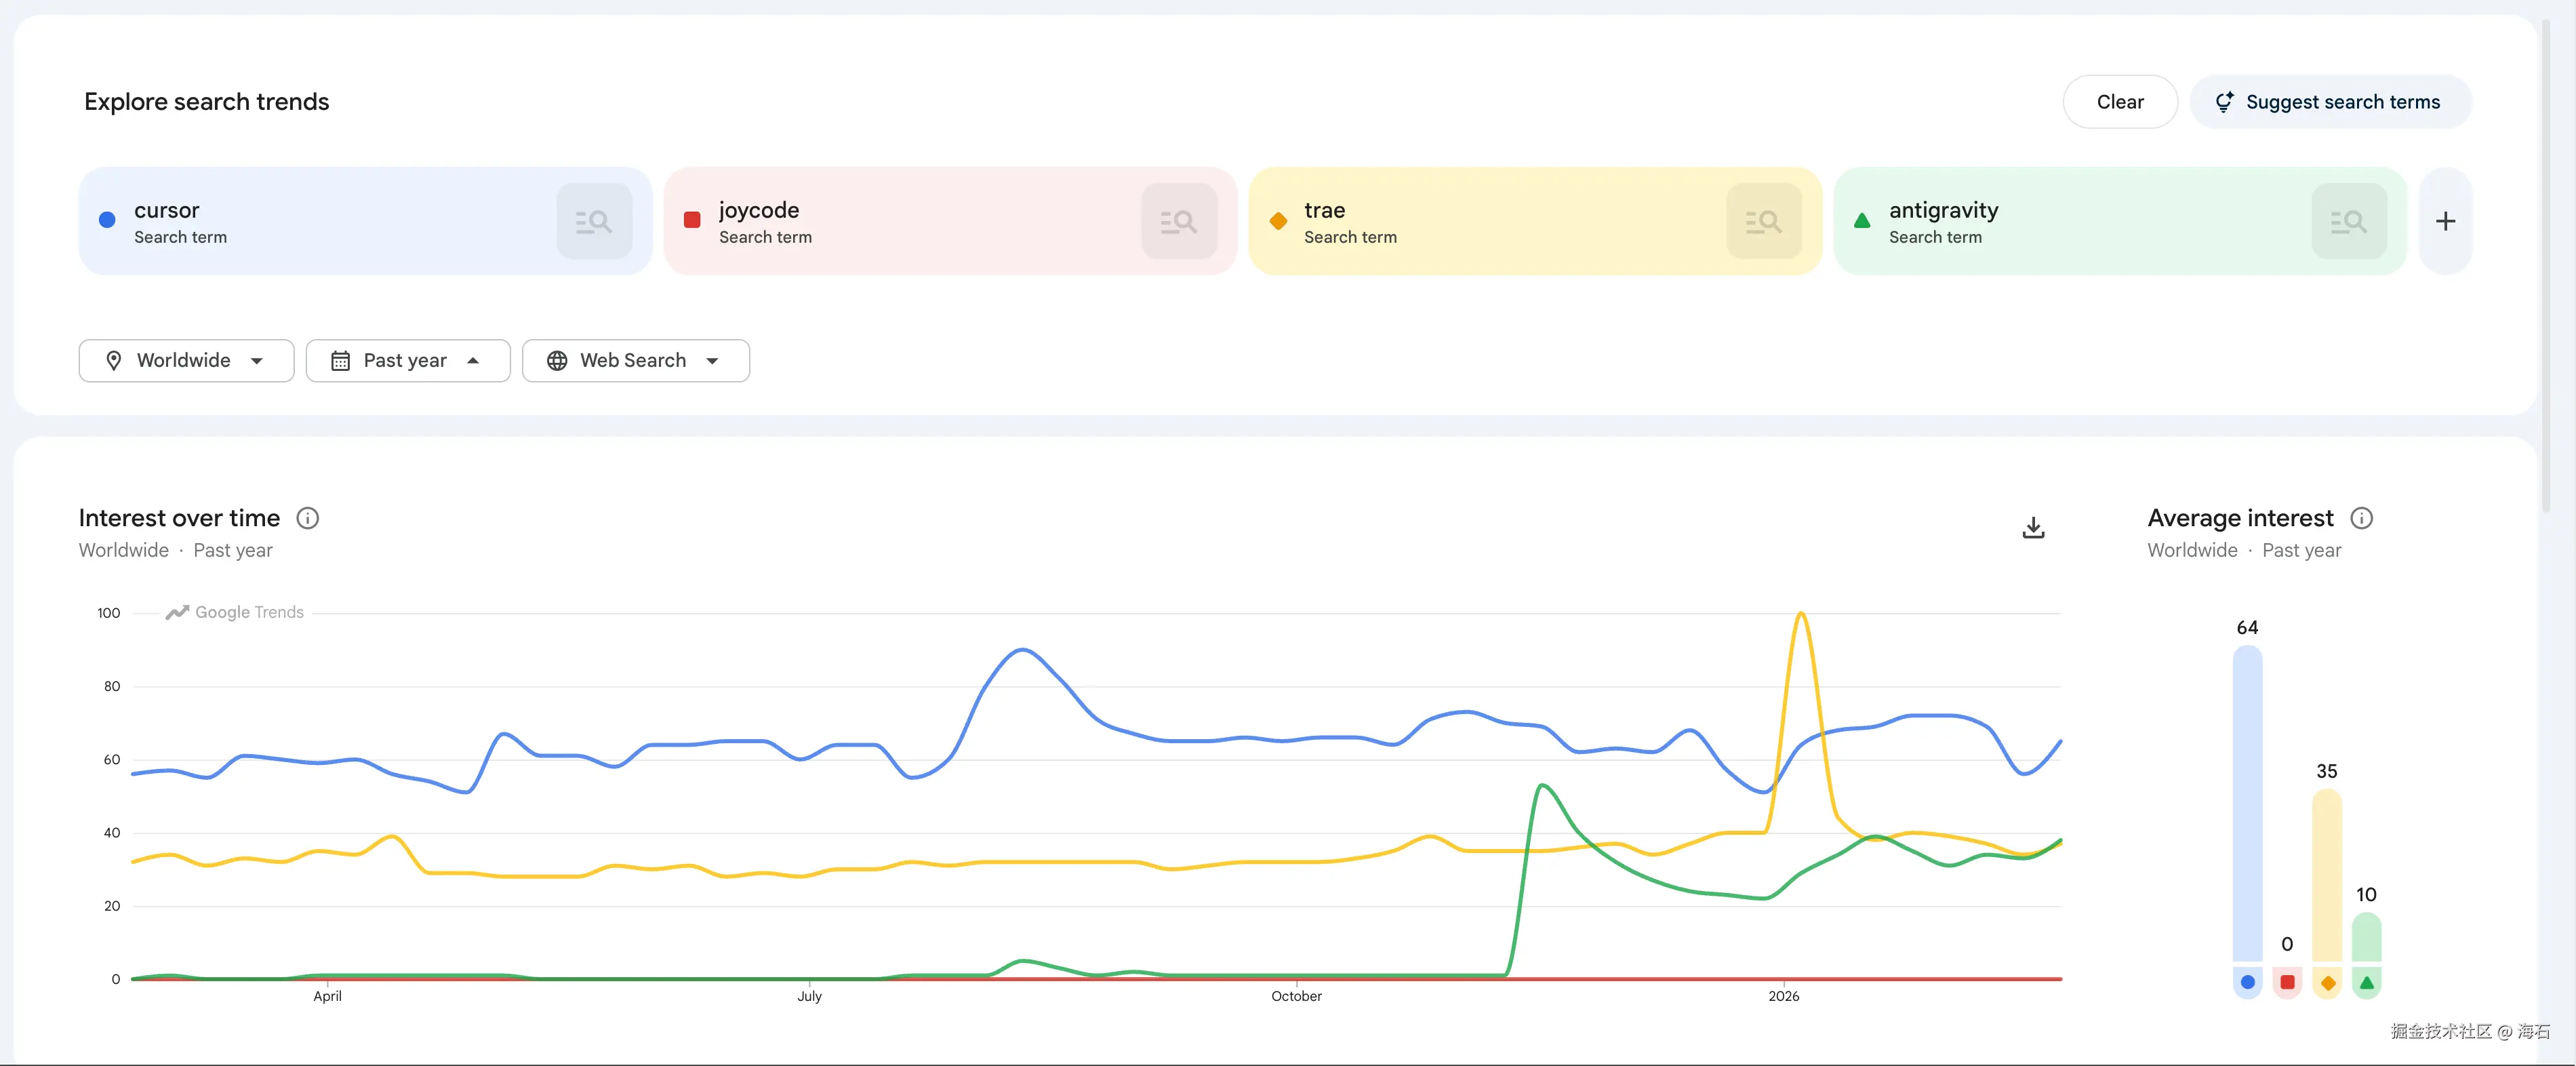Click the October label on chart axis

click(x=1297, y=996)
